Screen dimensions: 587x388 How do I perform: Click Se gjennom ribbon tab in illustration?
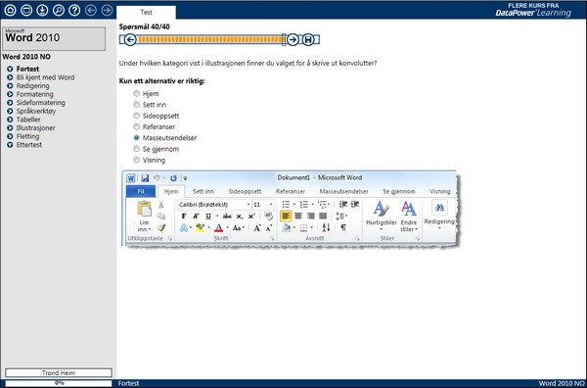pos(399,191)
